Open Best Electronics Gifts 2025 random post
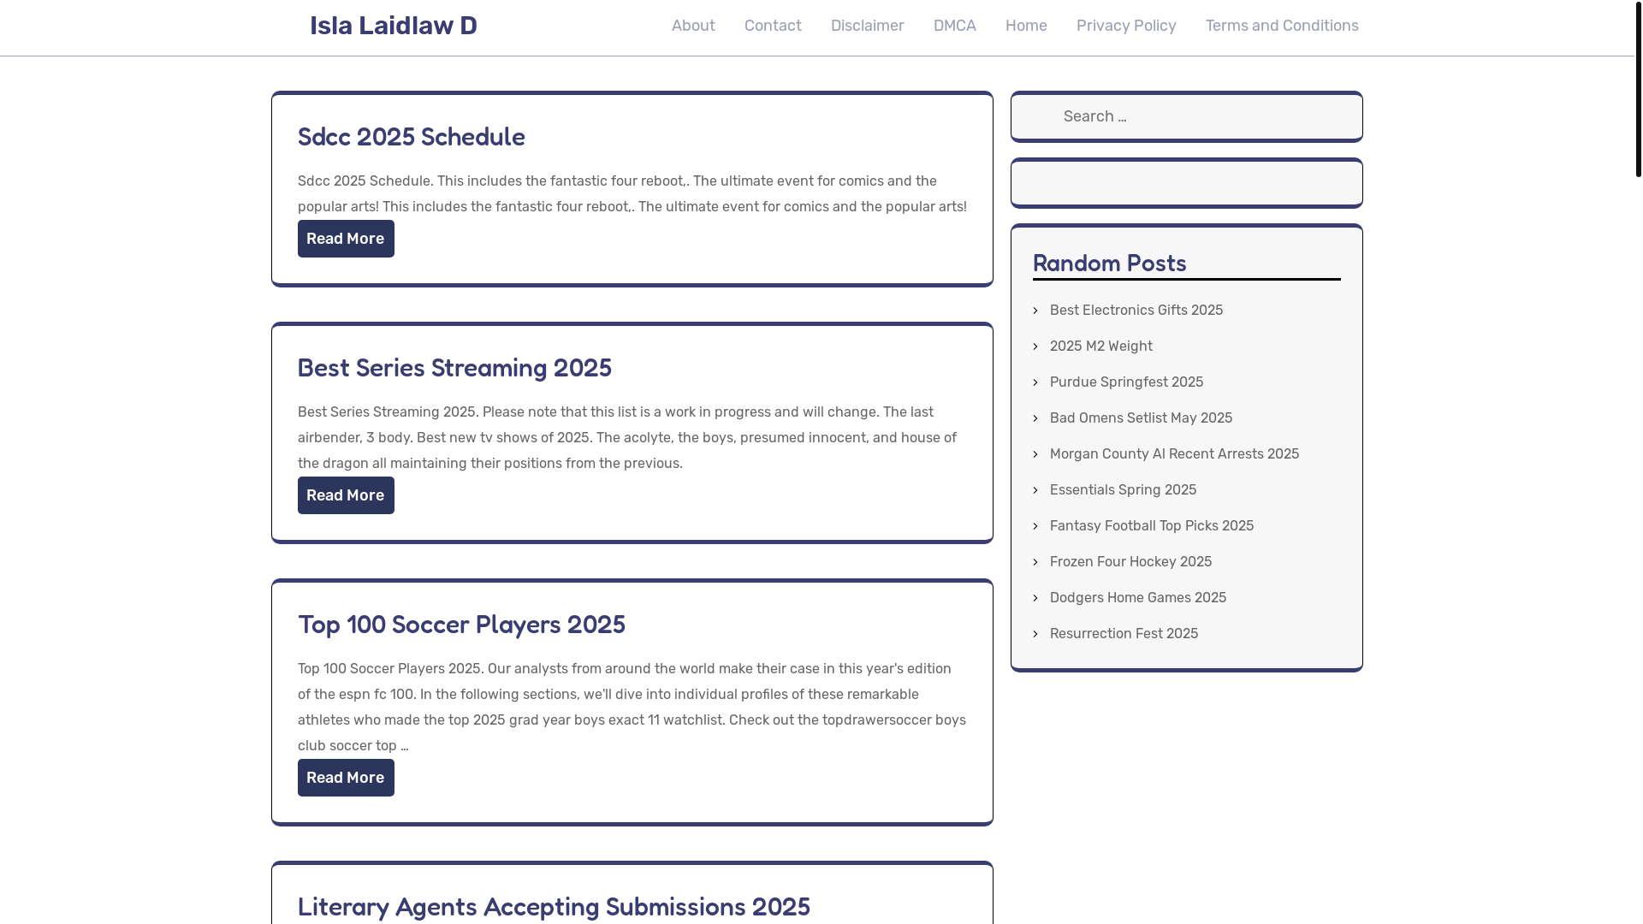 pos(1136,311)
